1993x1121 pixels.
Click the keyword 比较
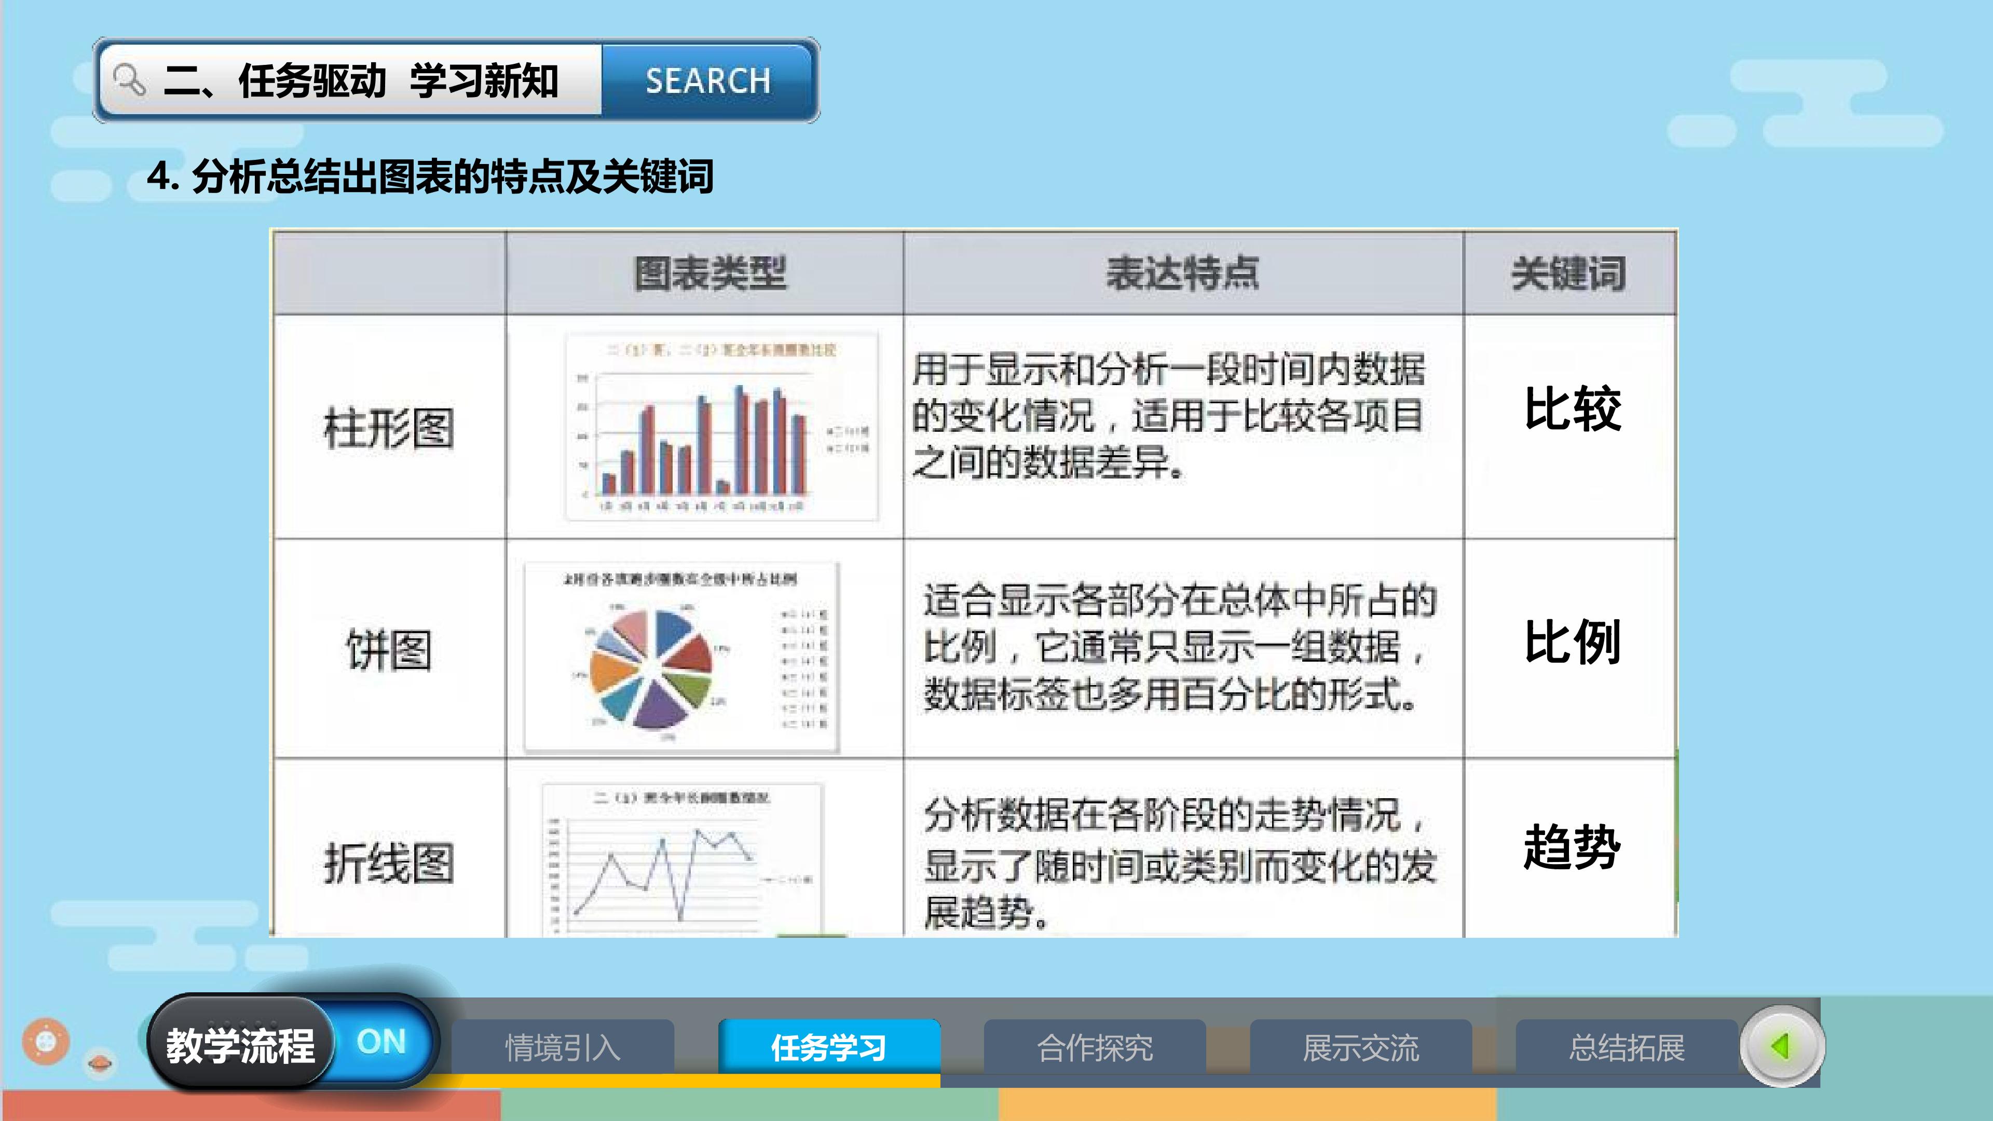[x=1573, y=408]
